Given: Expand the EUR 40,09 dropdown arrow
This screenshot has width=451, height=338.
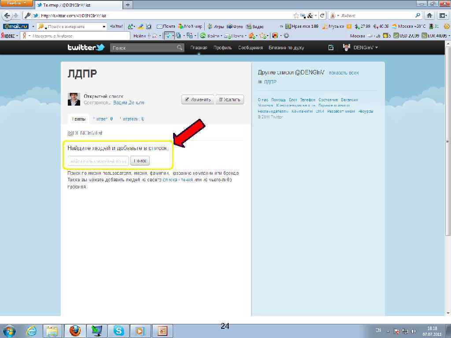Looking at the screenshot, I should point(449,36).
